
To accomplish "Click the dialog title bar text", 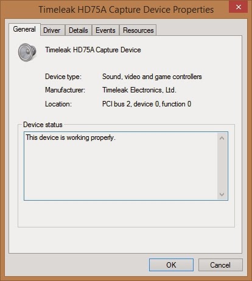I will click(126, 10).
